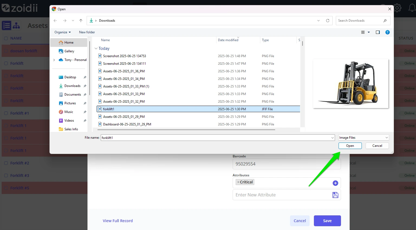Image resolution: width=416 pixels, height=230 pixels.
Task: Click the plus icon beside Critical attribute
Action: [x=335, y=183]
